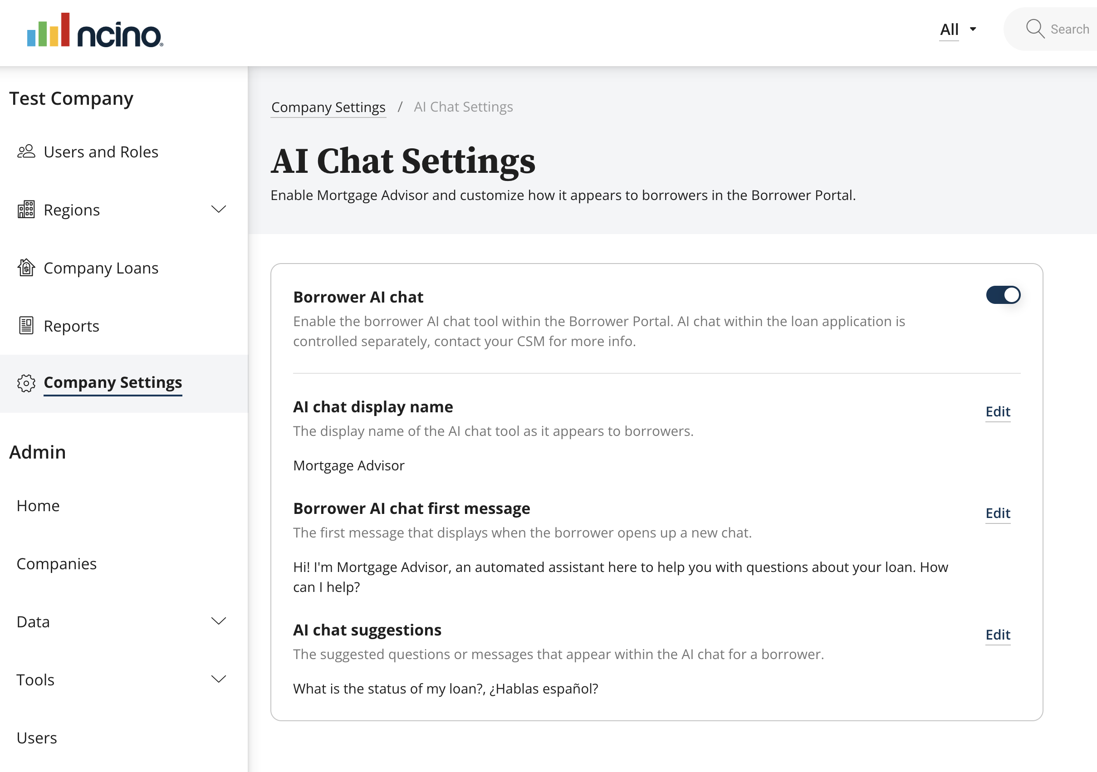Select Companies in the sidebar

pyautogui.click(x=56, y=564)
